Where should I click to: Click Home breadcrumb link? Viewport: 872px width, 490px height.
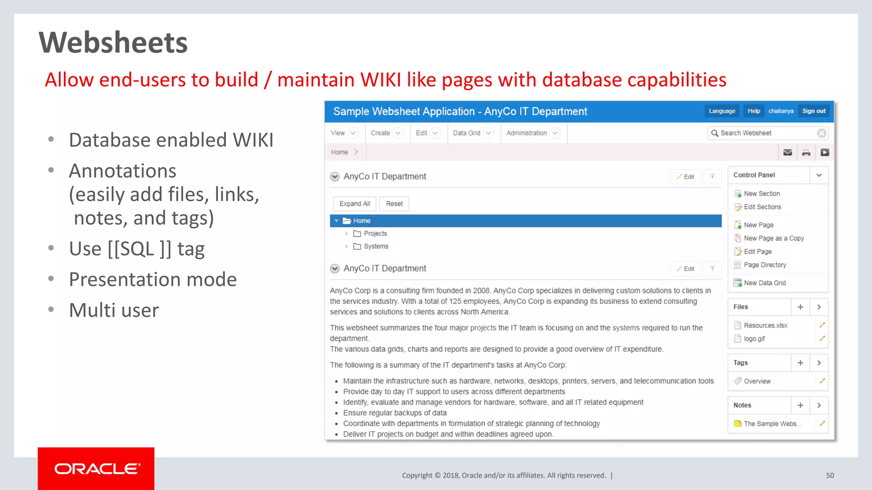(x=339, y=152)
